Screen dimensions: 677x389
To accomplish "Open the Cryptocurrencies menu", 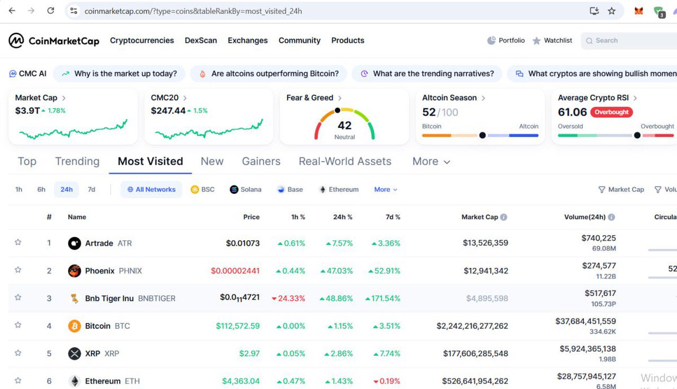I will [142, 41].
